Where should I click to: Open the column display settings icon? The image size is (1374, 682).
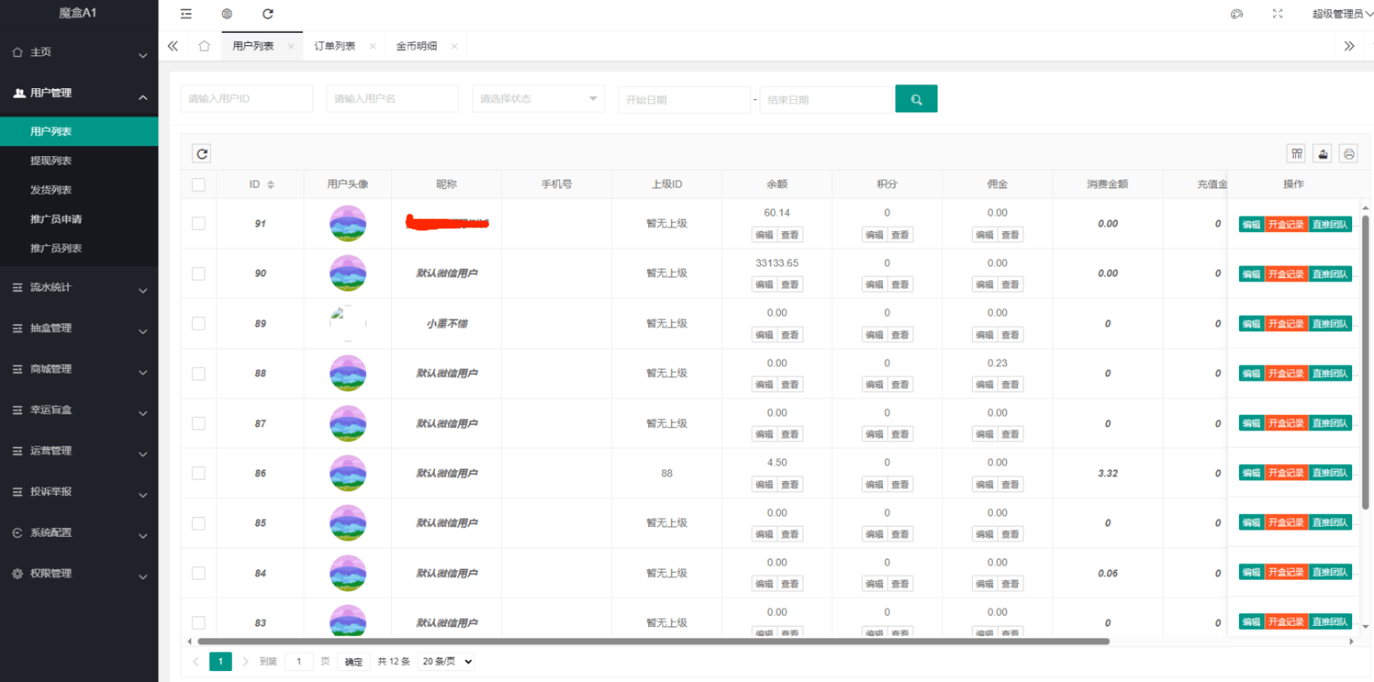pos(1297,153)
